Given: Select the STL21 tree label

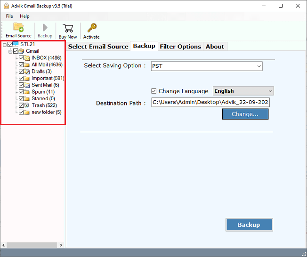Looking at the screenshot, I should pos(28,44).
